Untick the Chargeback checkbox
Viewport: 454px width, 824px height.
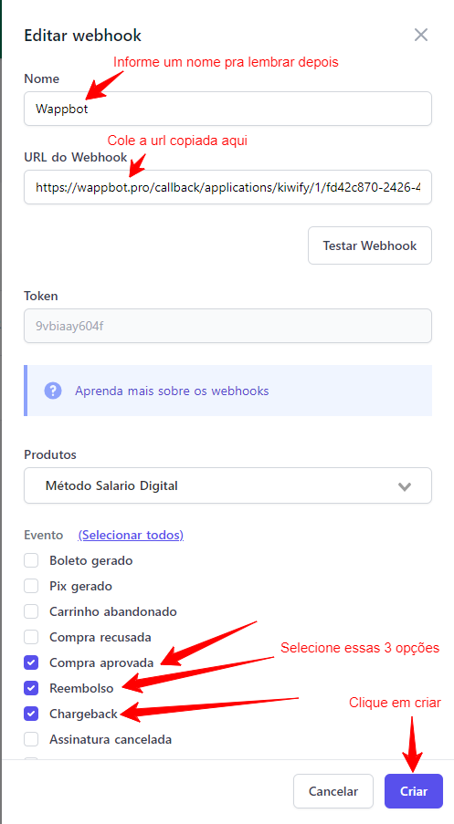pyautogui.click(x=31, y=714)
